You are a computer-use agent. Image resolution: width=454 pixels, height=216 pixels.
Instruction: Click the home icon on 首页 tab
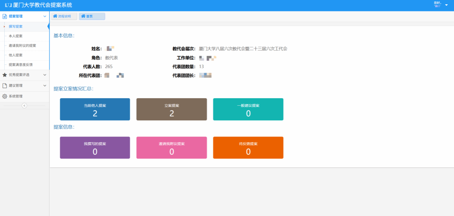(x=83, y=16)
